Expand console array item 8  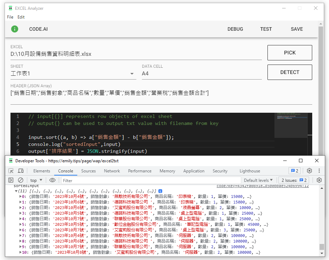(21, 241)
